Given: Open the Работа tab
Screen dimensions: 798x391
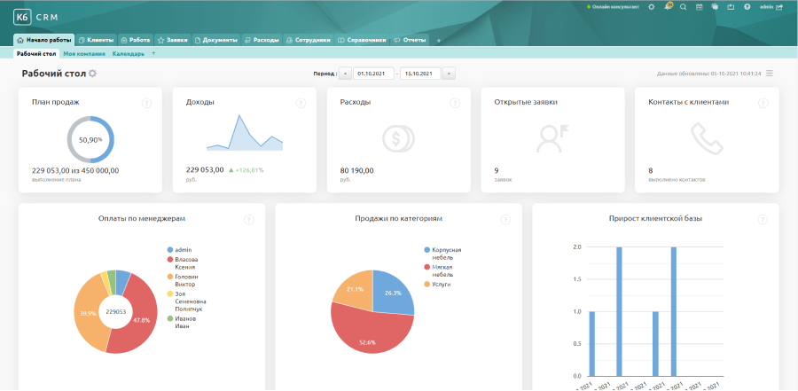Looking at the screenshot, I should tap(136, 40).
